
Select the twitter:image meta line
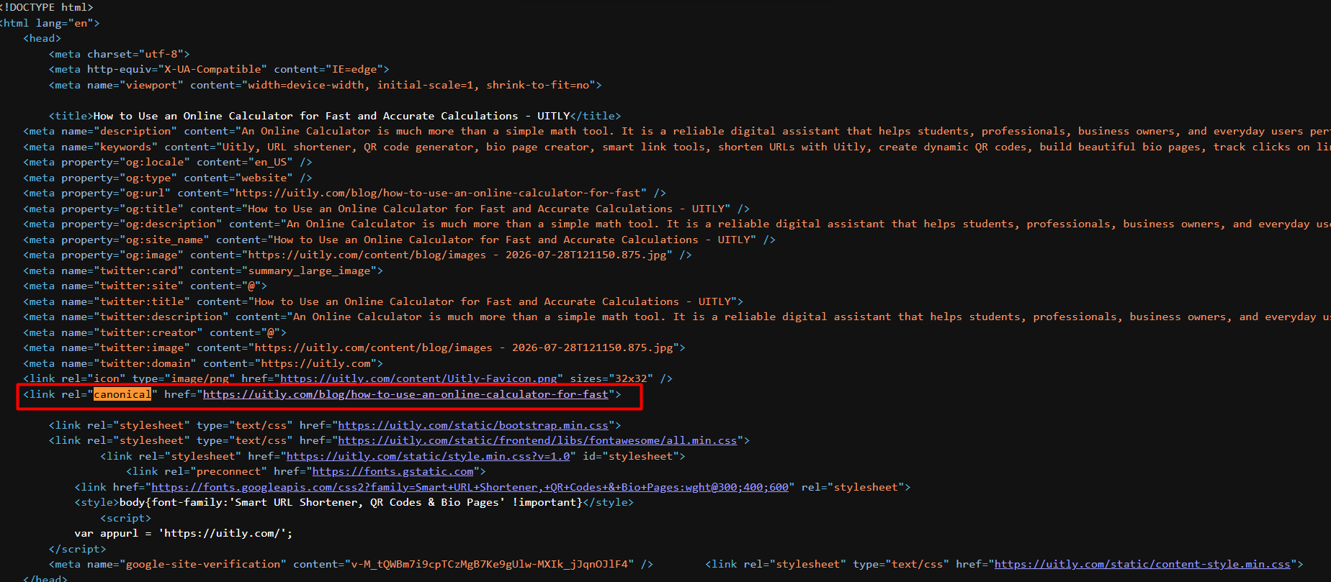(x=354, y=347)
